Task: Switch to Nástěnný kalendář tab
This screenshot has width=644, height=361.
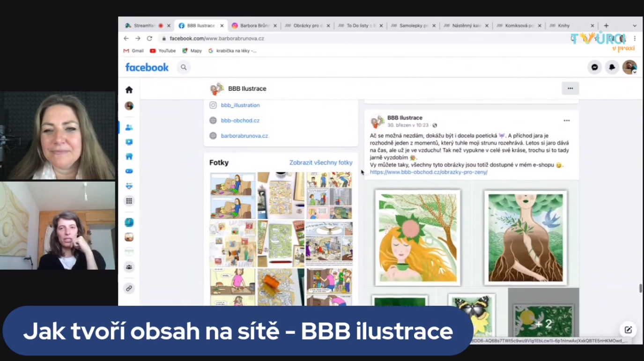Action: pos(466,26)
